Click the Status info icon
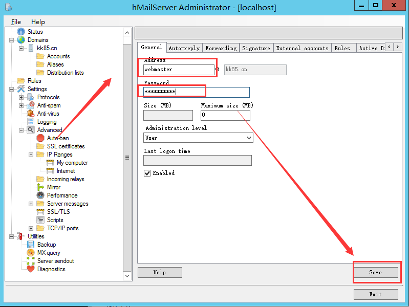Viewport: 409px width, 307px height. (21, 32)
